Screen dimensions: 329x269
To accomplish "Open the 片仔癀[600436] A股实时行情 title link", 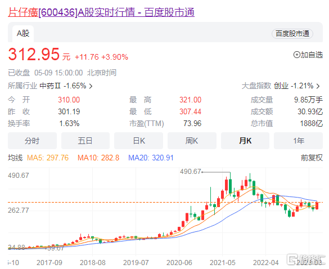I will click(x=101, y=12).
